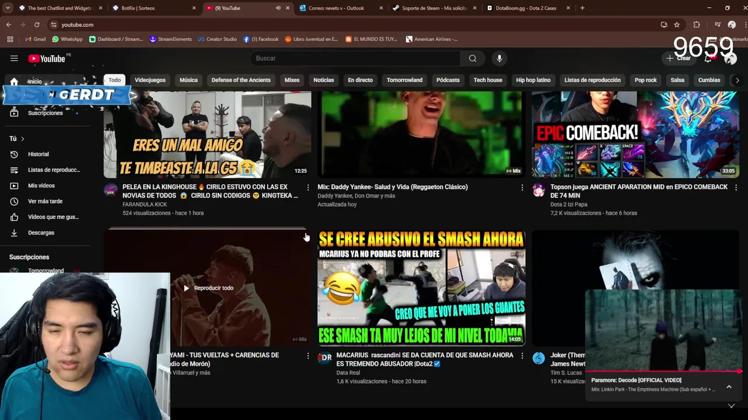Image resolution: width=748 pixels, height=420 pixels.
Task: Click the YouTube logo
Action: click(47, 58)
